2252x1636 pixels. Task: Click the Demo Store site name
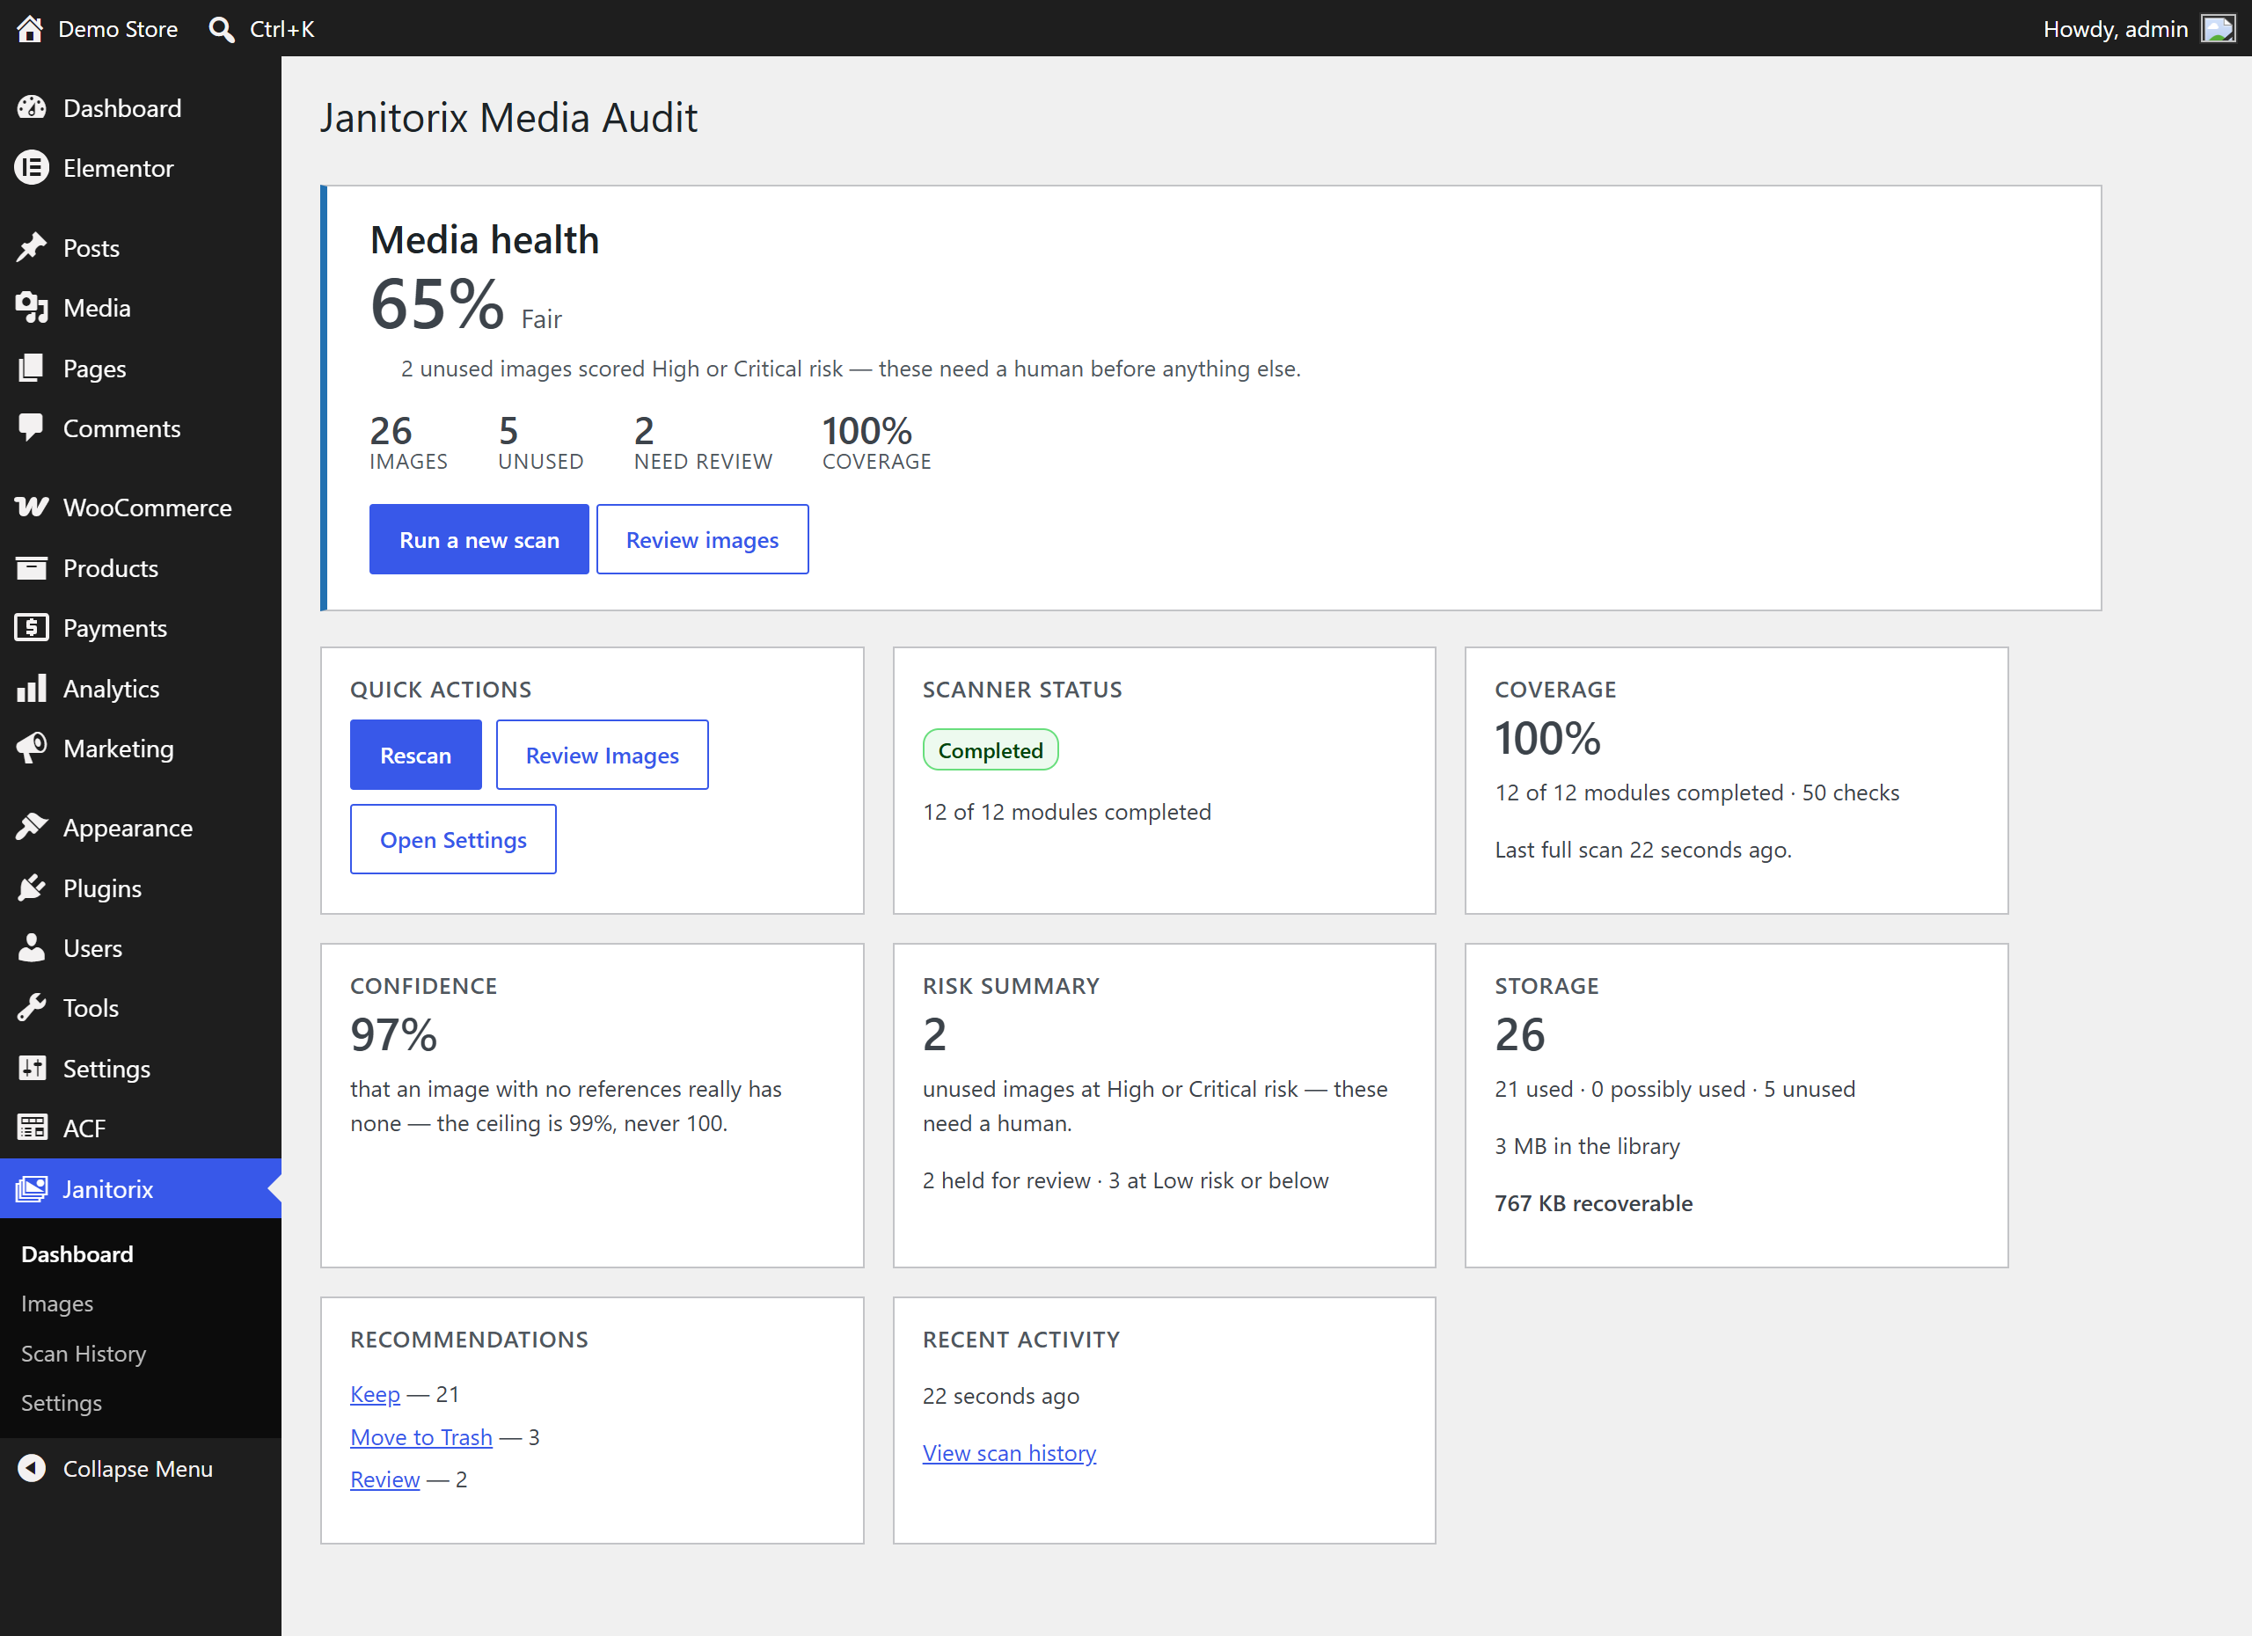point(118,29)
